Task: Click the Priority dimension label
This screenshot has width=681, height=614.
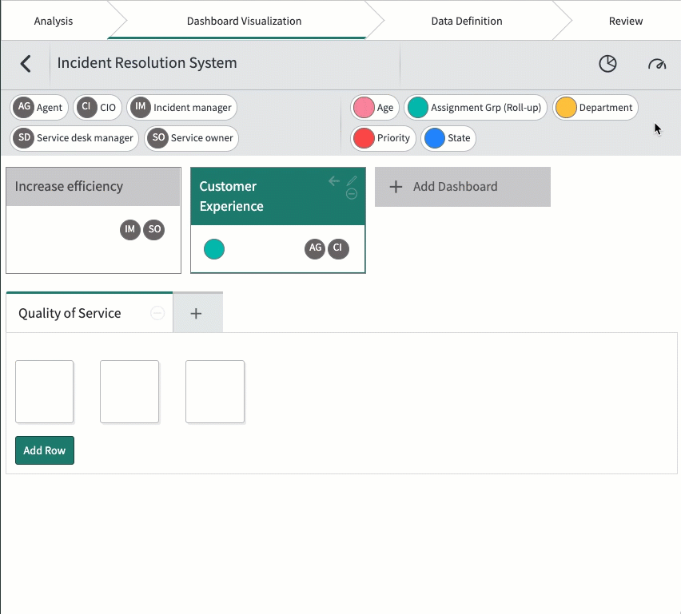Action: (x=393, y=138)
